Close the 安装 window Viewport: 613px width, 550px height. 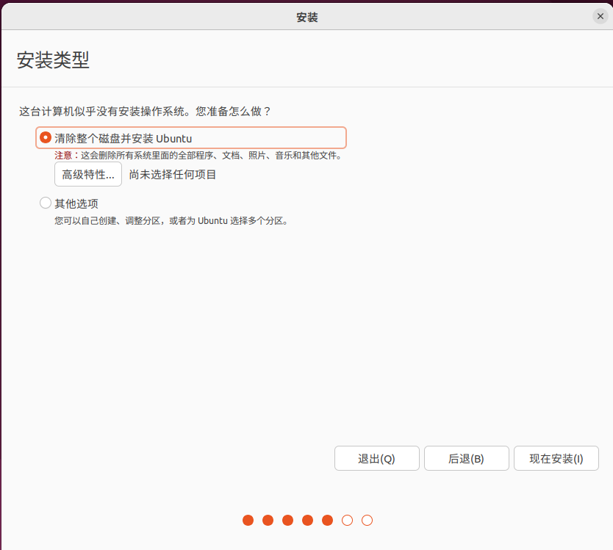point(601,16)
